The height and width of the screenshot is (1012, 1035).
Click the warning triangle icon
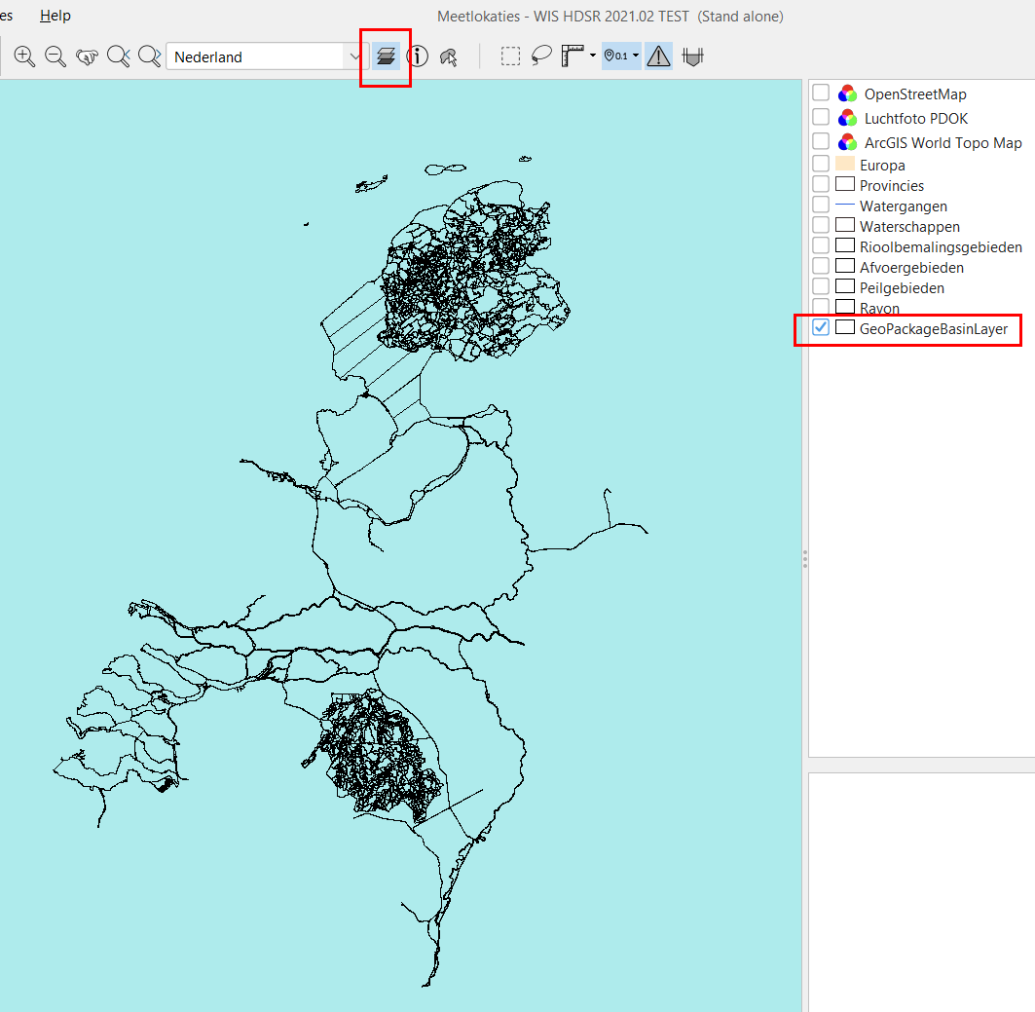click(x=659, y=56)
